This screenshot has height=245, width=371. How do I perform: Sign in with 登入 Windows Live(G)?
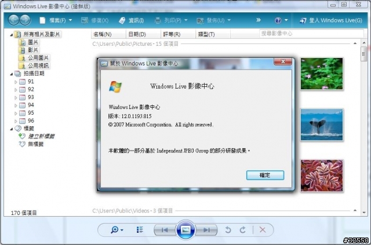pos(331,20)
